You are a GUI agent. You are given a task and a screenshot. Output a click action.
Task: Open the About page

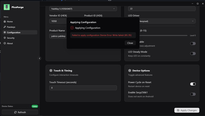point(20,43)
